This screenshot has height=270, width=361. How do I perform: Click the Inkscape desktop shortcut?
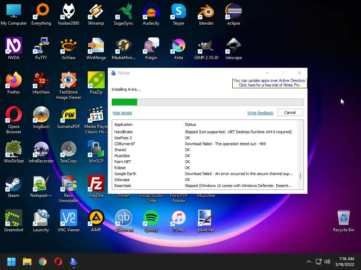click(234, 48)
